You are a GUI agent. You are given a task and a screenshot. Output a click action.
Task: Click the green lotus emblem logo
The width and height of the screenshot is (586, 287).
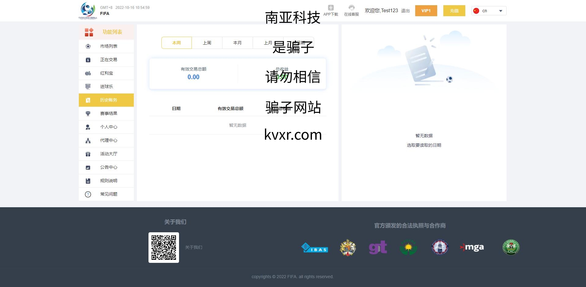[x=408, y=247]
